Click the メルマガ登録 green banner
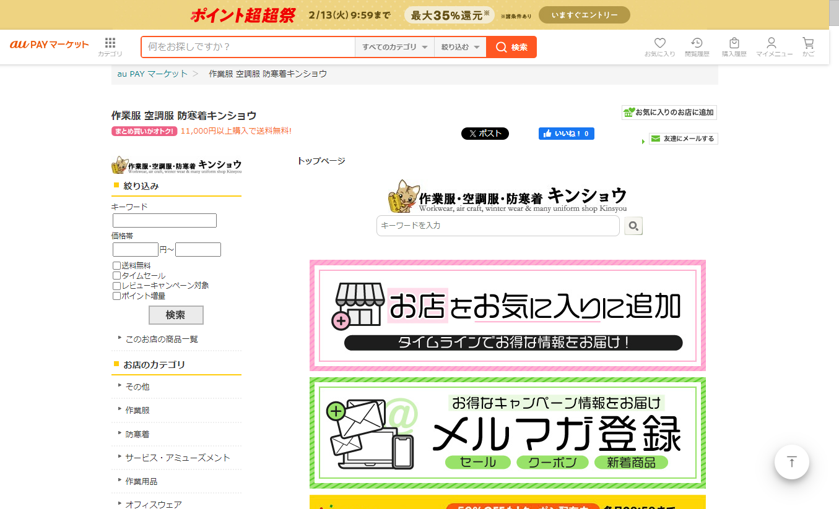The height and width of the screenshot is (509, 839). click(x=507, y=433)
